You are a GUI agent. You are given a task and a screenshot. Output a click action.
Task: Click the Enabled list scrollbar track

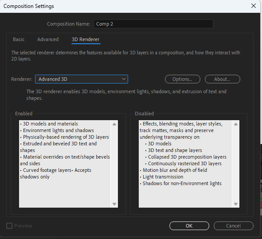114,164
